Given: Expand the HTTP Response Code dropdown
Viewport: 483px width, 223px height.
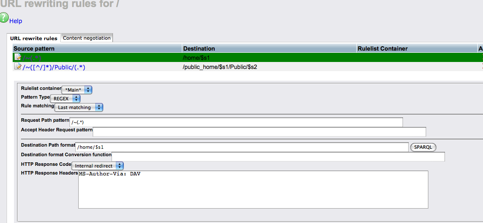Looking at the screenshot, I should (97, 166).
